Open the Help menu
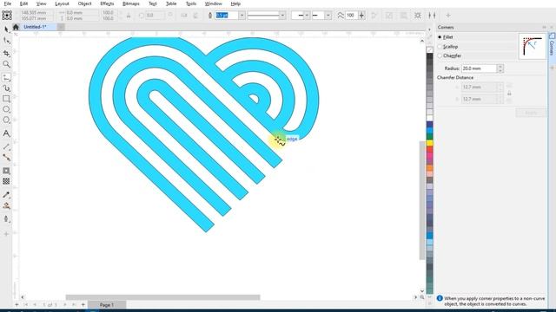This screenshot has width=556, height=312. [235, 3]
